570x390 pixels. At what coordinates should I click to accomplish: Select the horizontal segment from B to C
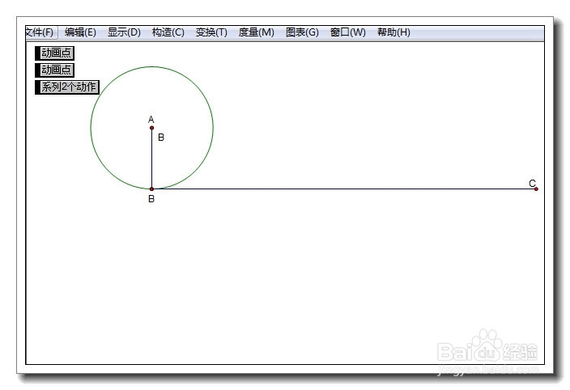click(344, 189)
